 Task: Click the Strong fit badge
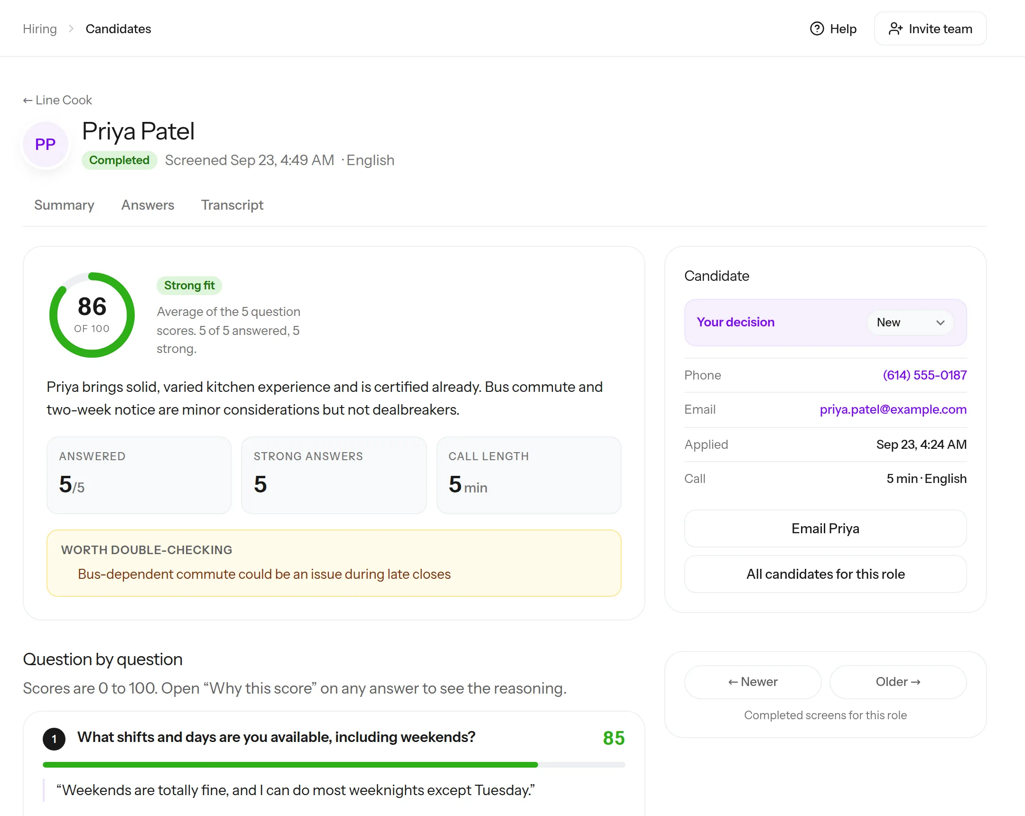point(189,286)
